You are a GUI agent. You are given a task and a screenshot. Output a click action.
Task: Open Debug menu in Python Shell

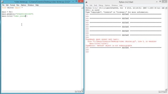click(101, 5)
